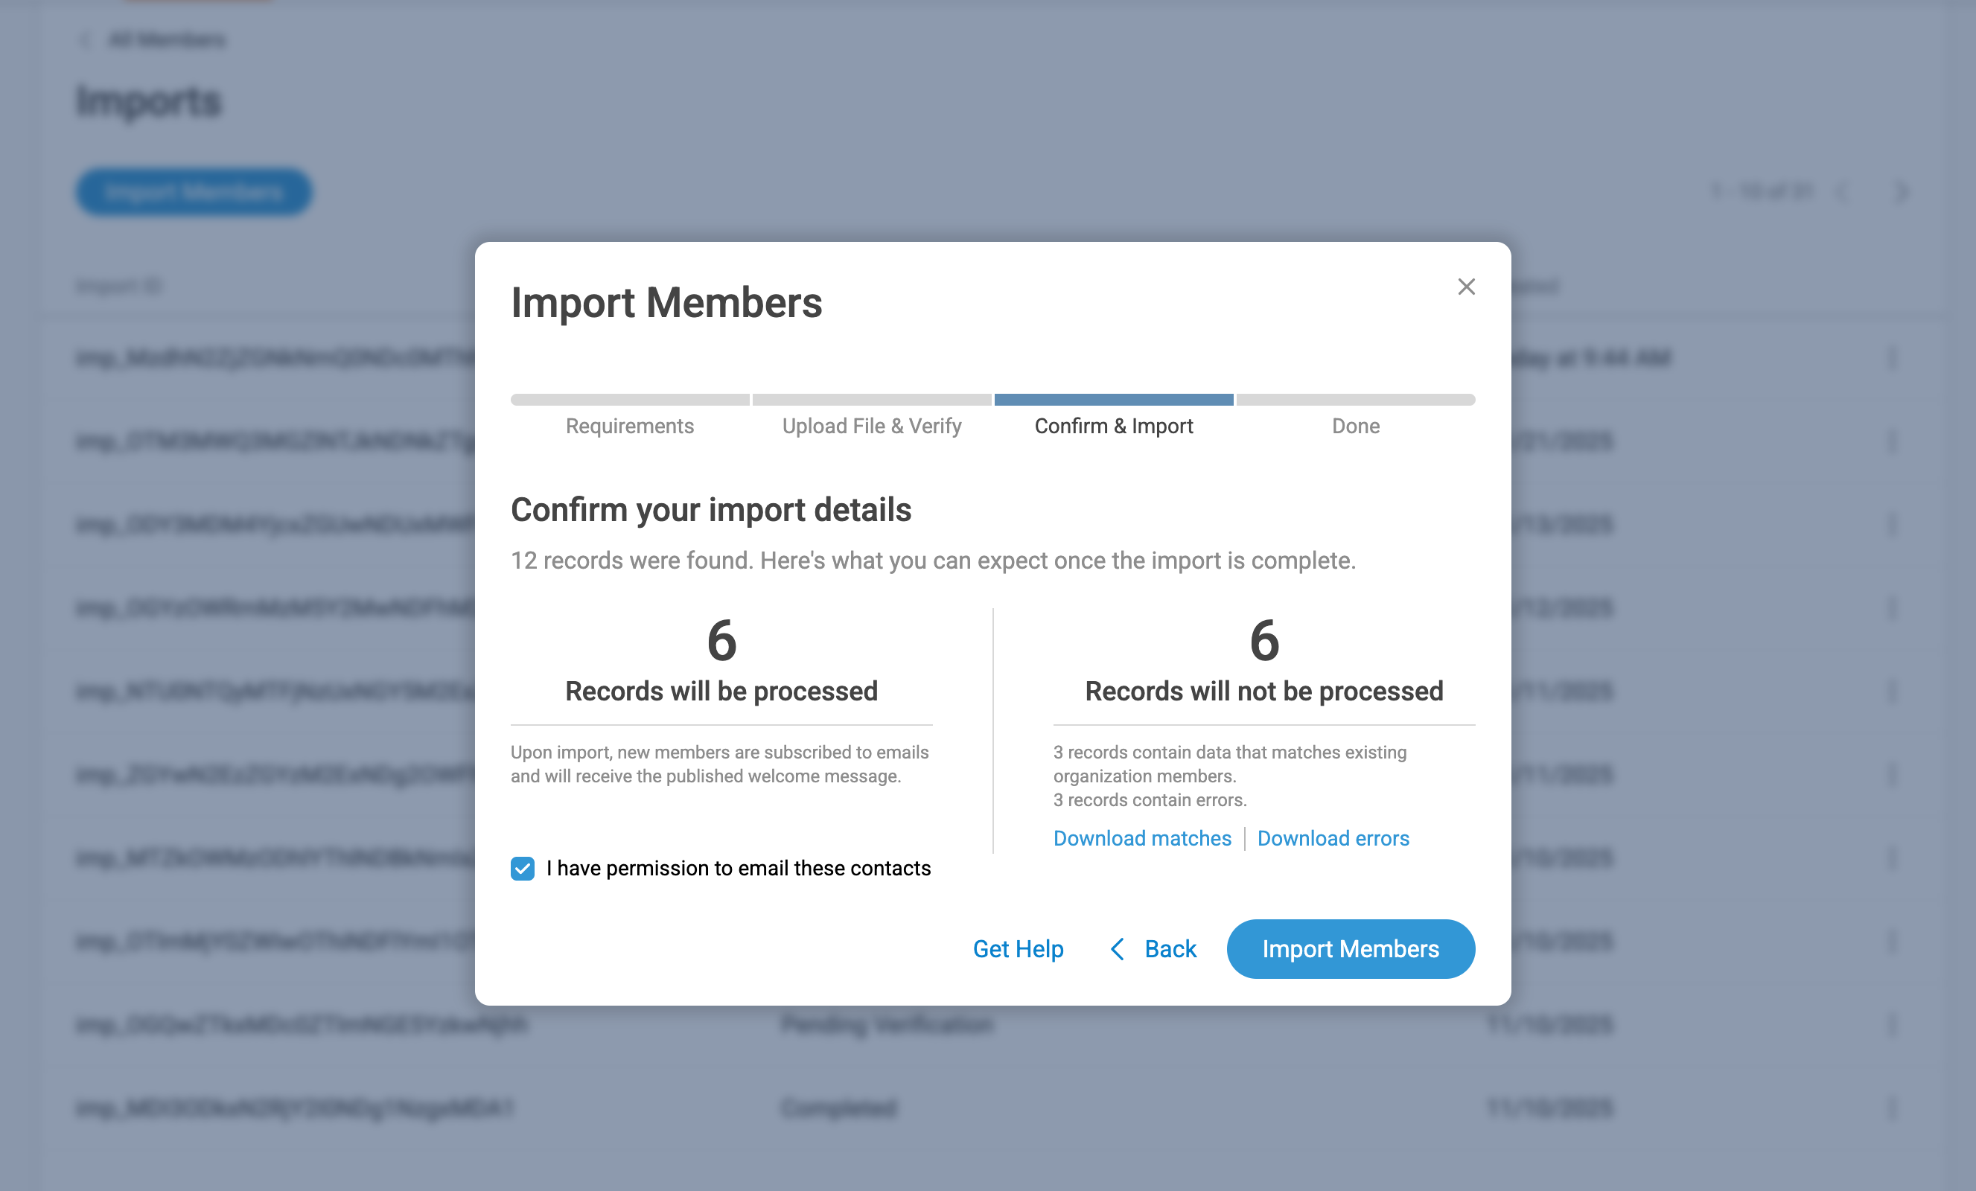Select the Upload File & Verify step
This screenshot has width=1976, height=1191.
click(x=872, y=426)
